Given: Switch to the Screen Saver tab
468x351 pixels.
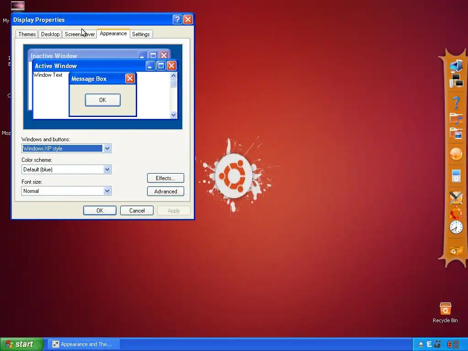Looking at the screenshot, I should (80, 34).
